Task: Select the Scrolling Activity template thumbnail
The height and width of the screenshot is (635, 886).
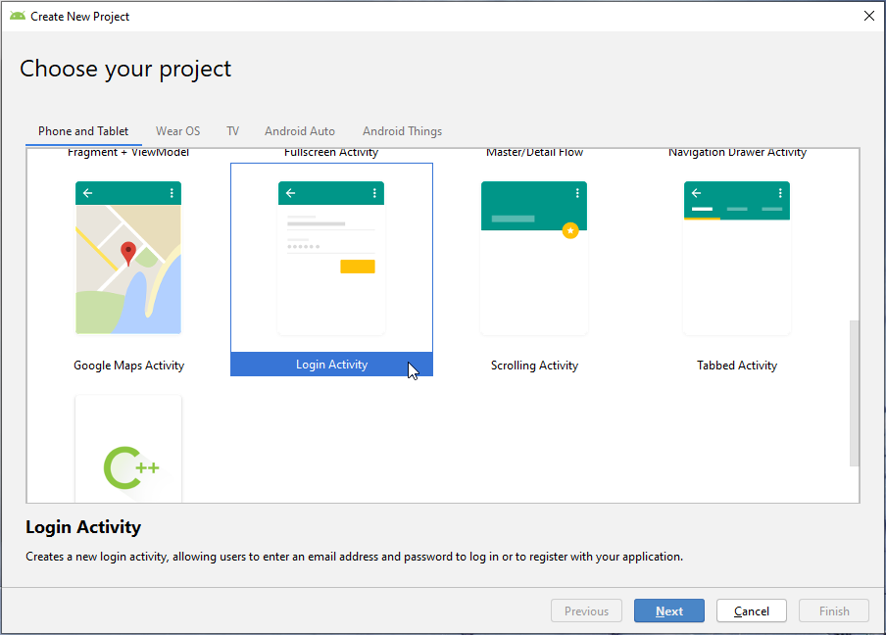Action: [x=534, y=258]
